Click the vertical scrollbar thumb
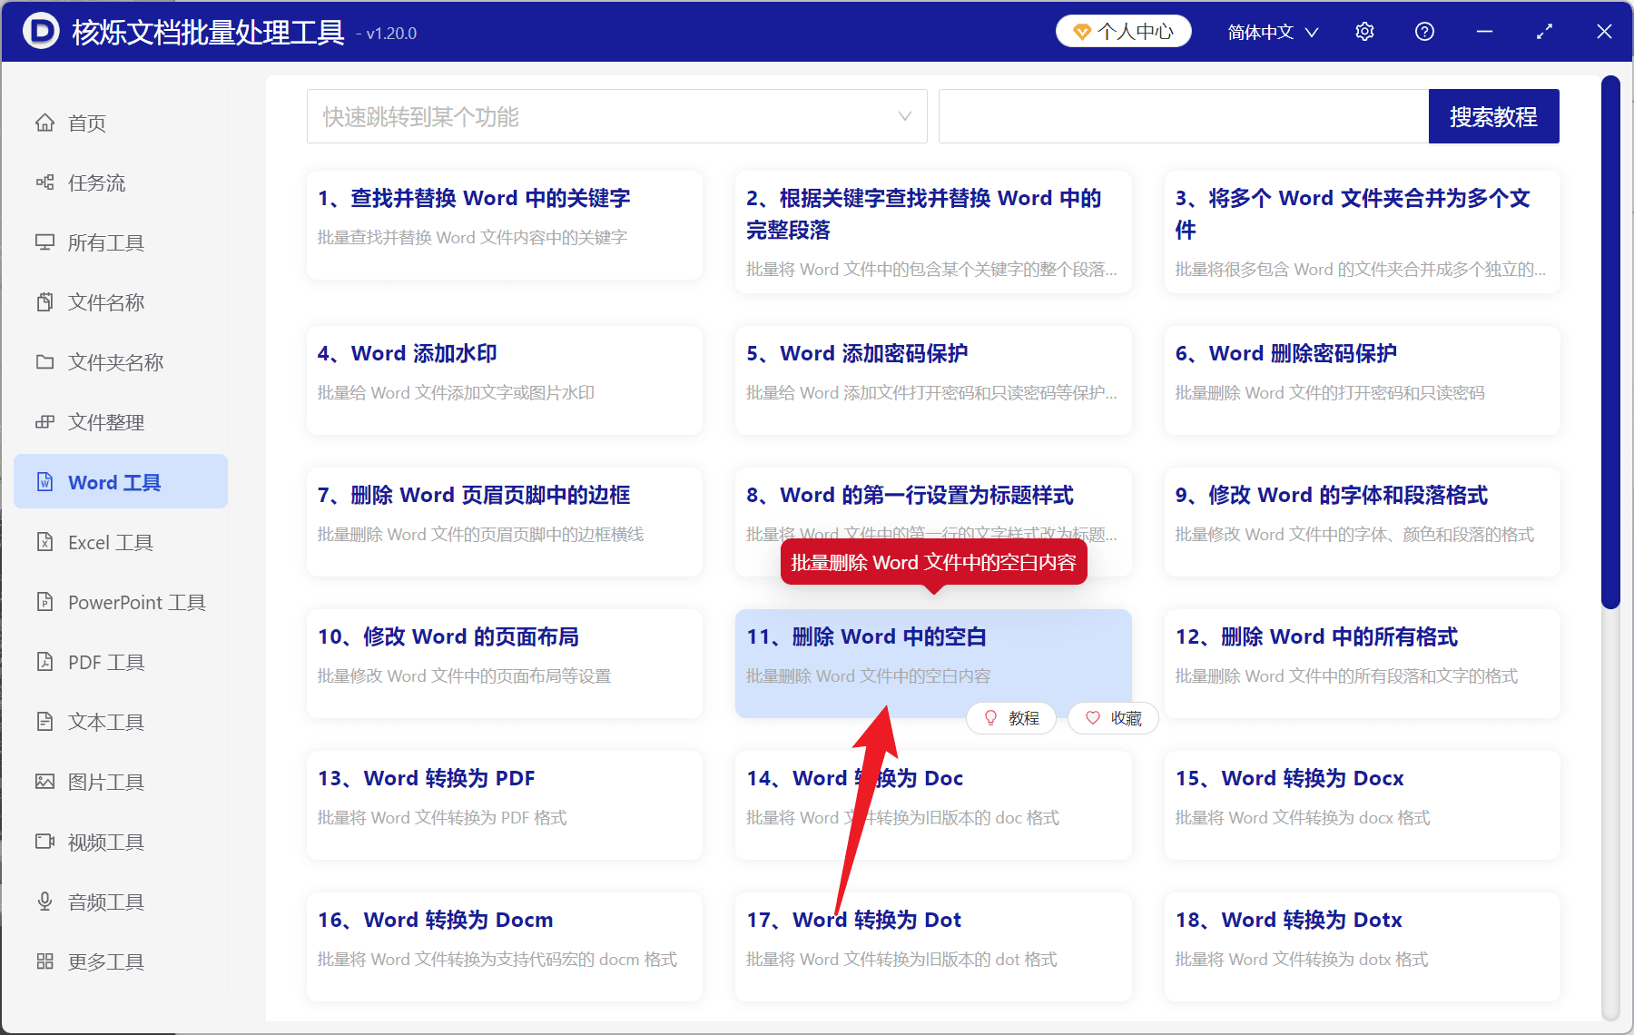The height and width of the screenshot is (1035, 1634). pos(1610,342)
